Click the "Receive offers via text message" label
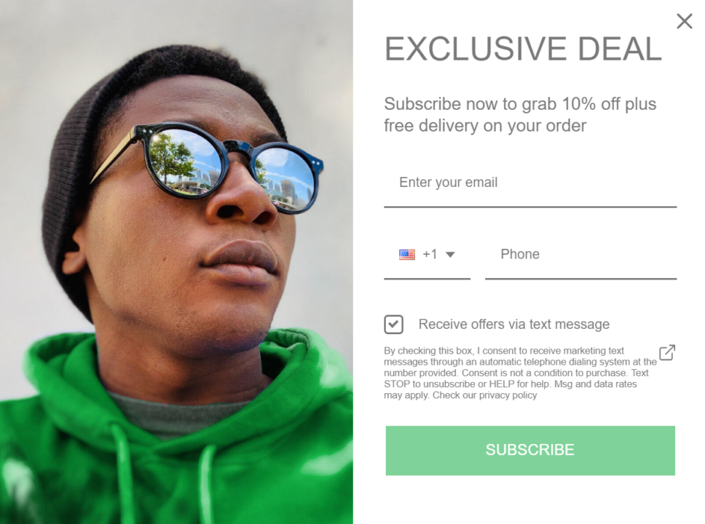Image resolution: width=705 pixels, height=524 pixels. [513, 325]
